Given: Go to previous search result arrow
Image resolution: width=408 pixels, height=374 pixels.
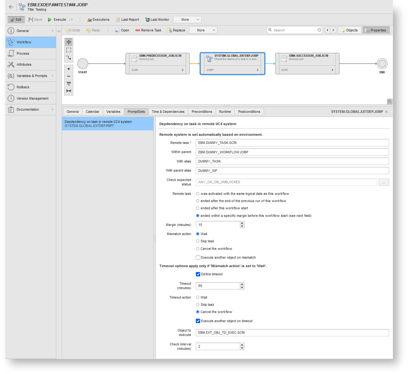Looking at the screenshot, I should point(328,30).
